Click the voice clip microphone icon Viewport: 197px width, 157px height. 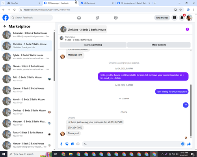click(x=61, y=144)
